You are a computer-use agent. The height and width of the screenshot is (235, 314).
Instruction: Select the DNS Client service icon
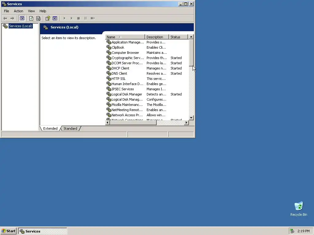click(x=109, y=73)
